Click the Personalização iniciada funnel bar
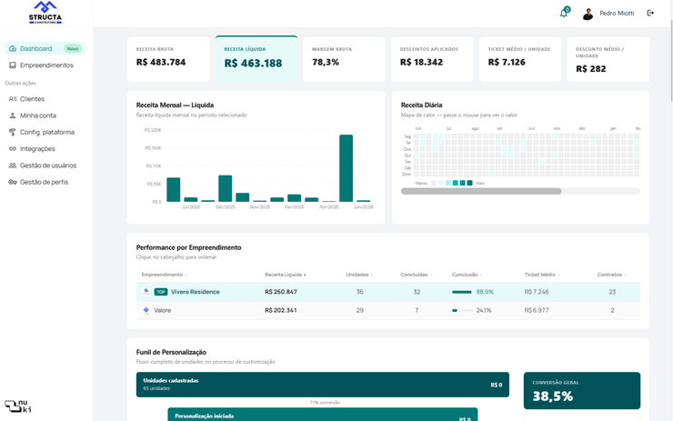Screen dimensions: 673x421 323,415
